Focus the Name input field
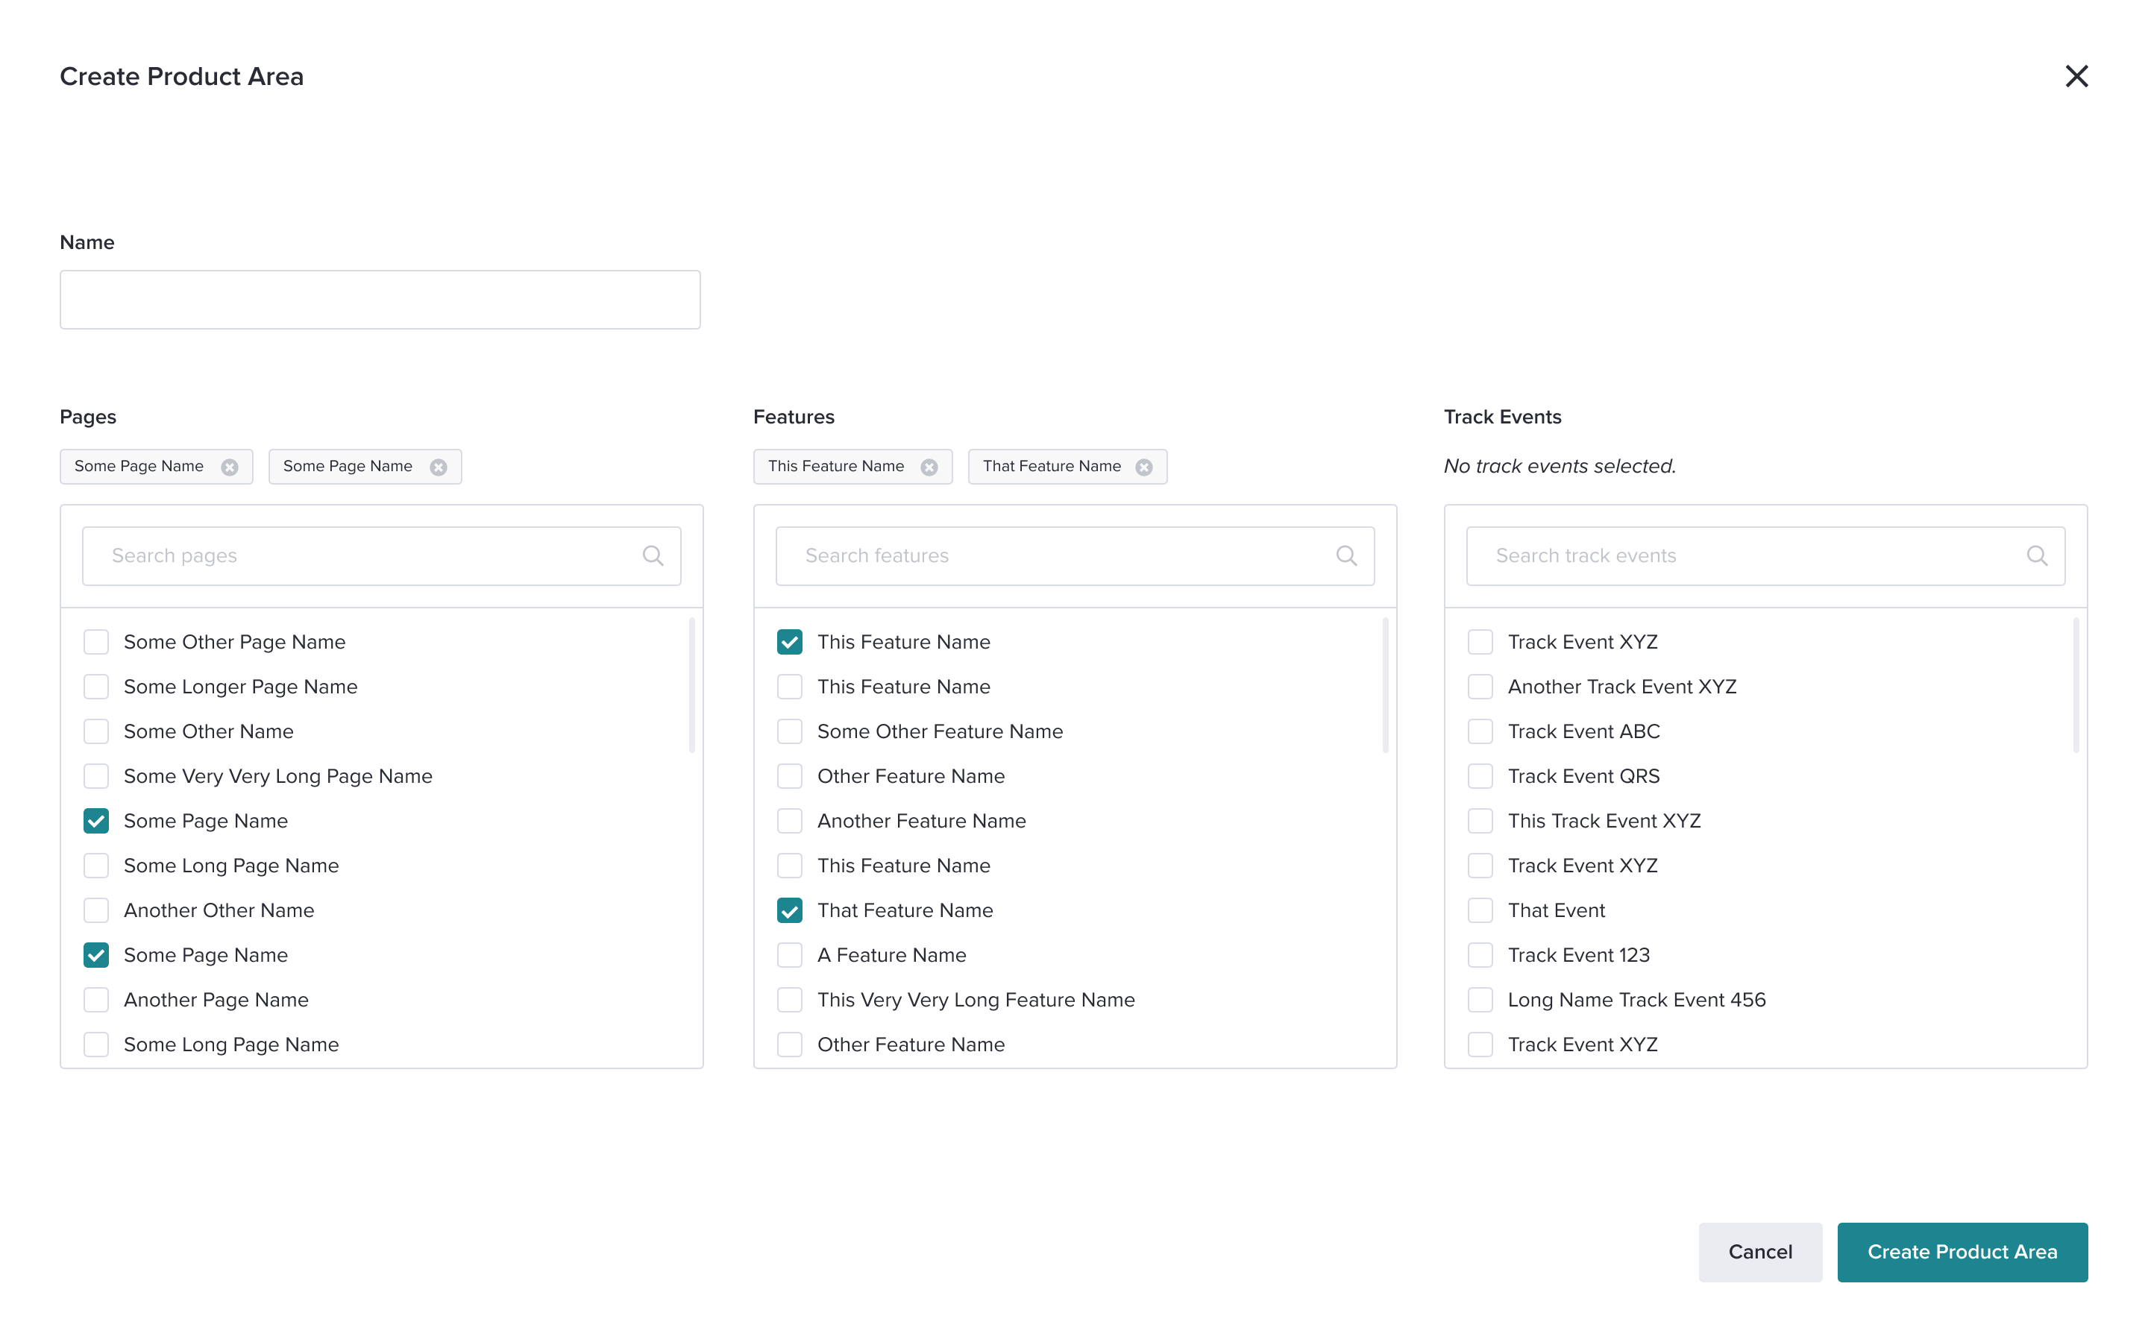This screenshot has height=1342, width=2148. (x=380, y=300)
